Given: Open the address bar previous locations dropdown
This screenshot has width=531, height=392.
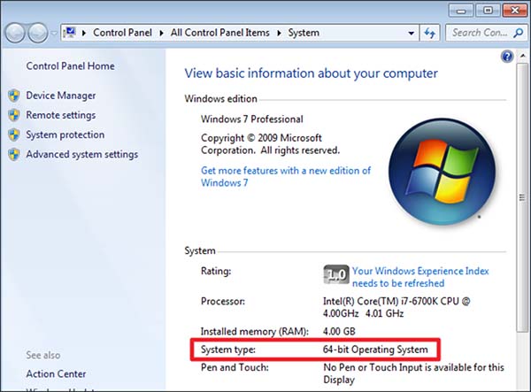Looking at the screenshot, I should (411, 33).
